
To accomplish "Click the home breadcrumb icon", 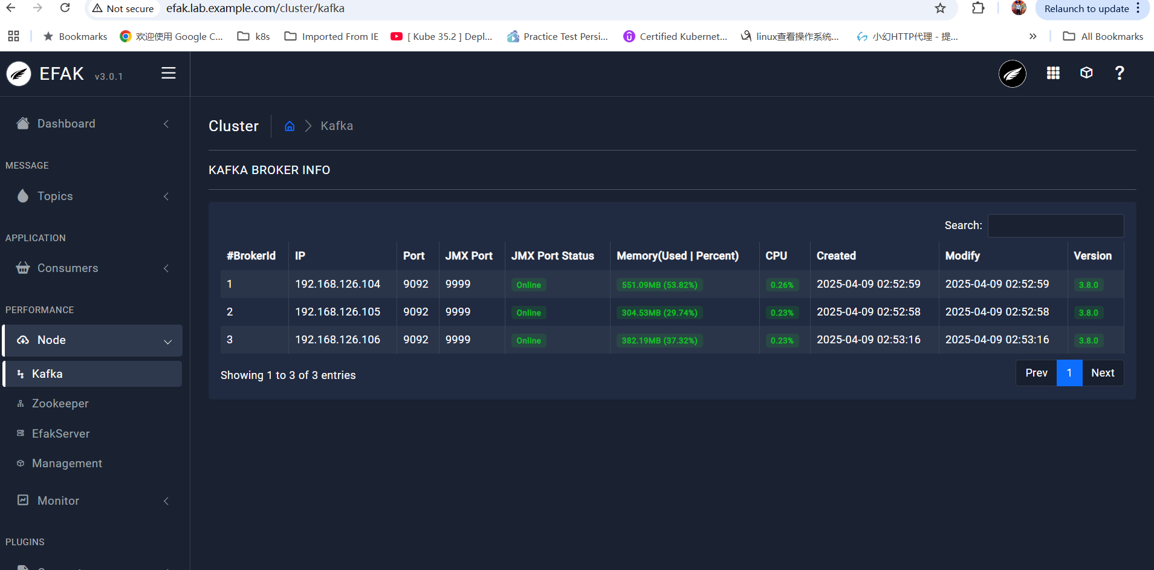I will pyautogui.click(x=290, y=126).
